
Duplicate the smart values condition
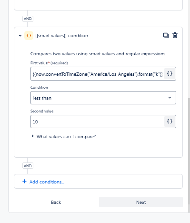pos(166,35)
